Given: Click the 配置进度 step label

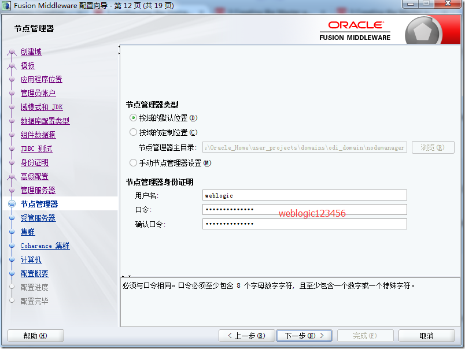Looking at the screenshot, I should tap(34, 287).
